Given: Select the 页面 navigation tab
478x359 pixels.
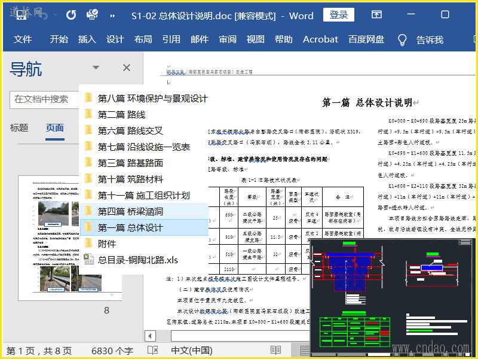Looking at the screenshot, I should pyautogui.click(x=54, y=127).
